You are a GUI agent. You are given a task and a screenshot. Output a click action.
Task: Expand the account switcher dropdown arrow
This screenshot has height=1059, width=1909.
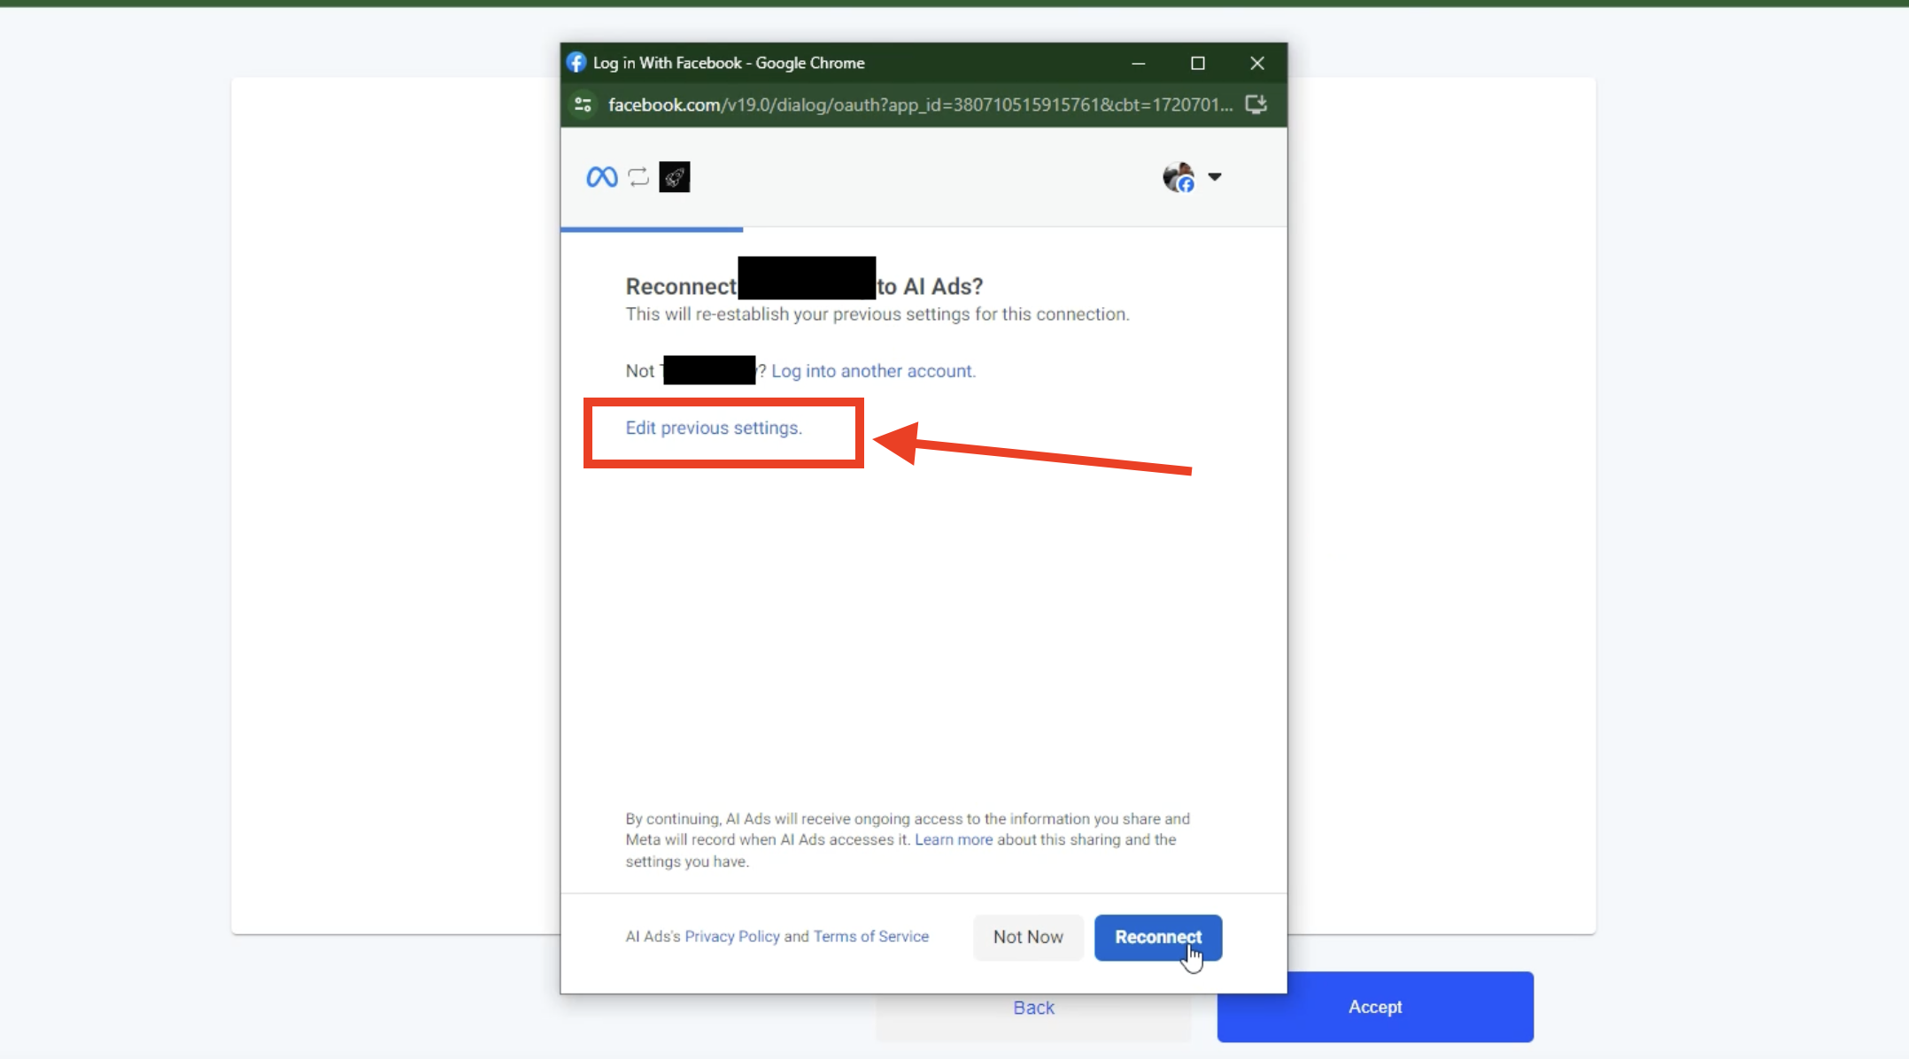1215,177
